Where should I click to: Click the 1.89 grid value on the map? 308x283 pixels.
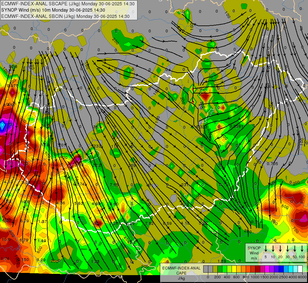[222, 261]
